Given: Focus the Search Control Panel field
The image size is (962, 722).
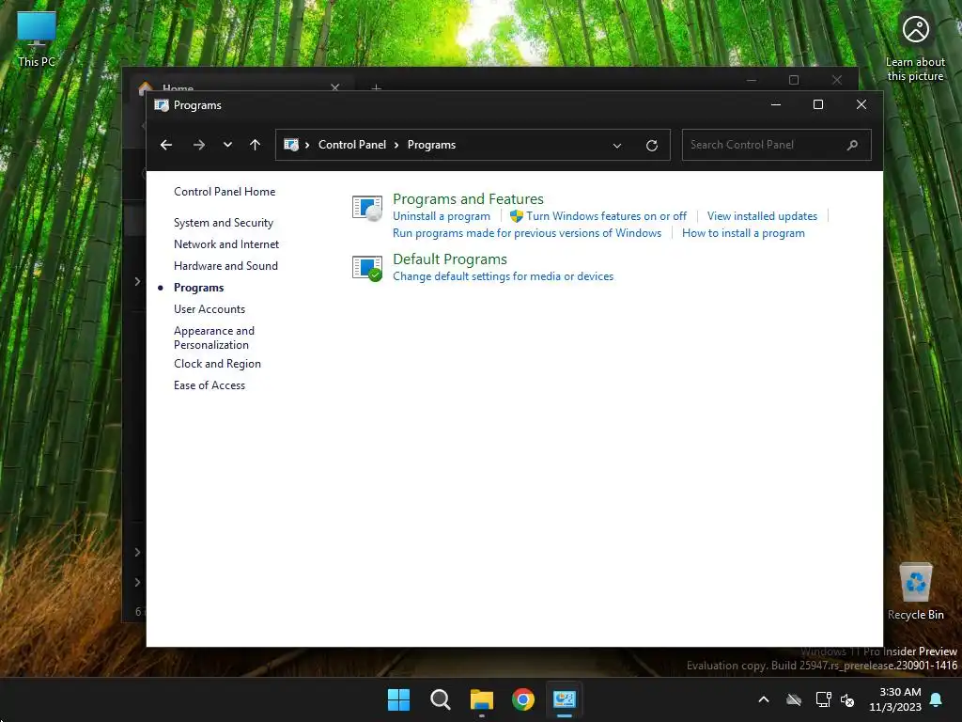Looking at the screenshot, I should (776, 145).
